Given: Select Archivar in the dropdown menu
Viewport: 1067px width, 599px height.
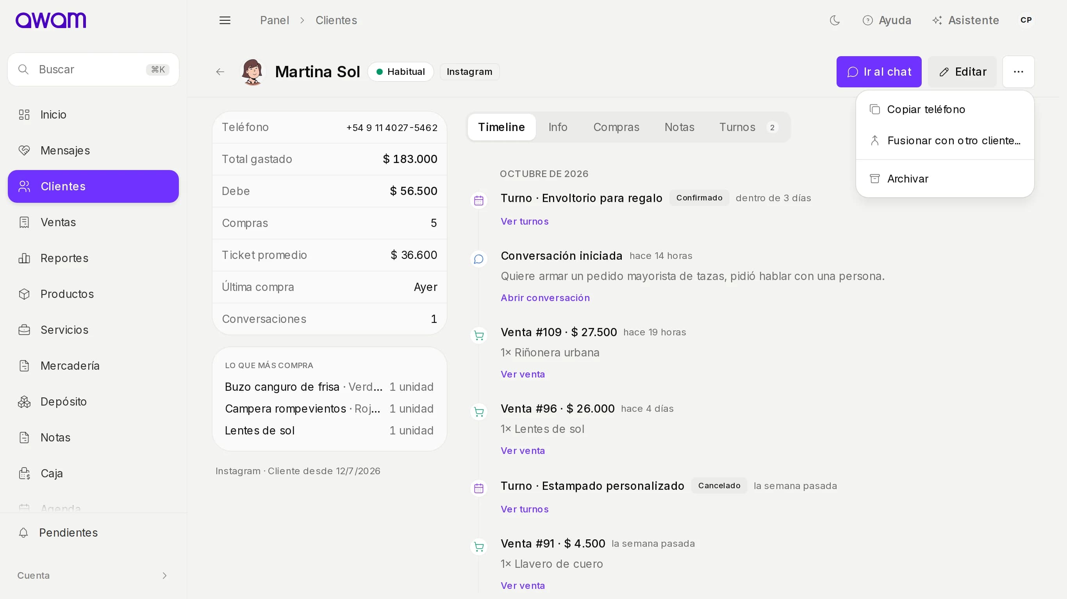Looking at the screenshot, I should click(945, 179).
